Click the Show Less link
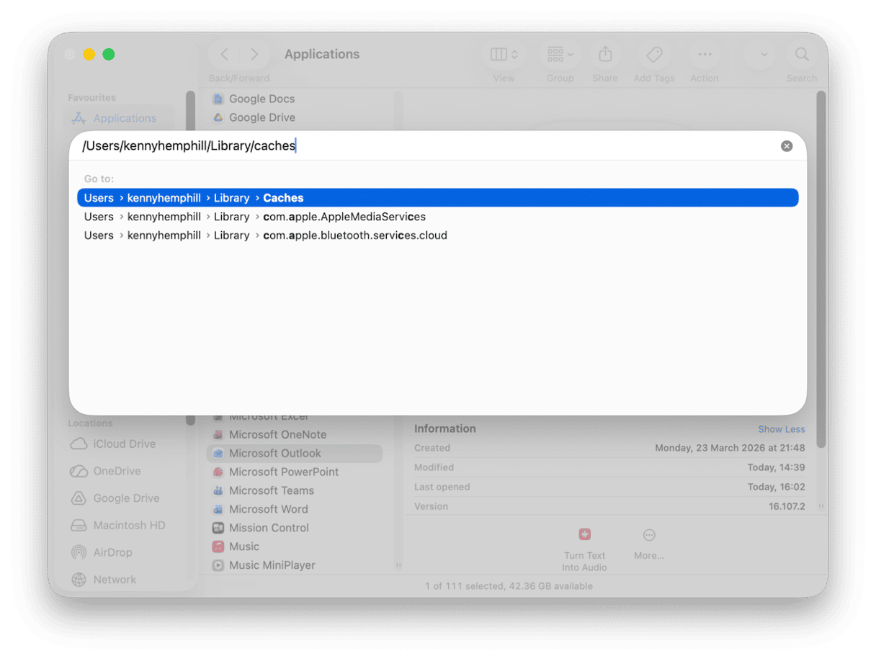The height and width of the screenshot is (661, 876). point(782,428)
